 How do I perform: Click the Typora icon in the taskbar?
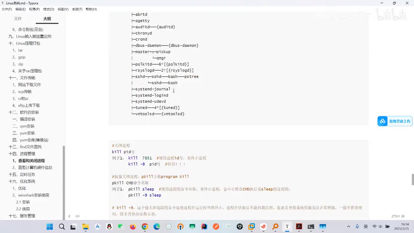287,227
